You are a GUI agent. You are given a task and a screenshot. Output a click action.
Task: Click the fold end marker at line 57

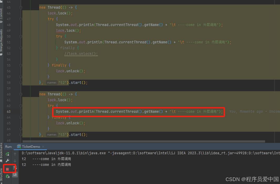click(x=21, y=77)
